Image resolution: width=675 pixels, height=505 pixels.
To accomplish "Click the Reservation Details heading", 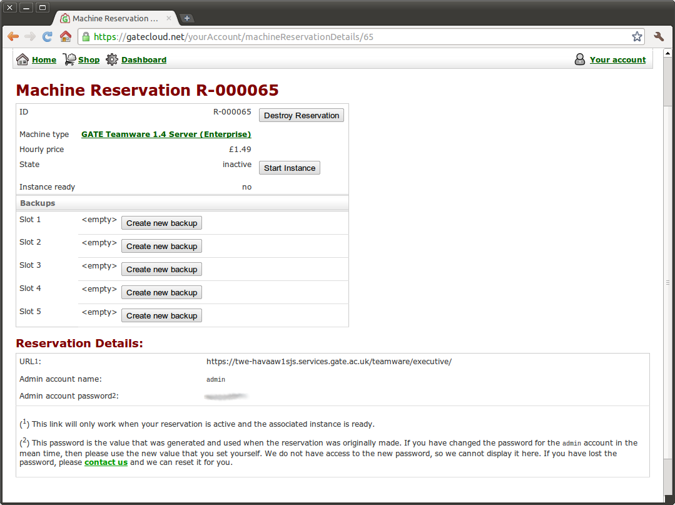I will 79,344.
